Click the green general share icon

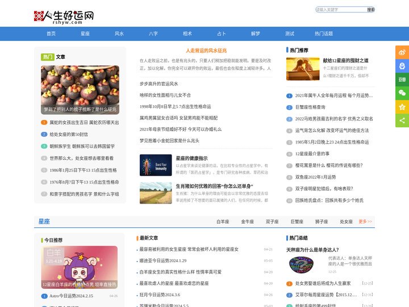(402, 121)
